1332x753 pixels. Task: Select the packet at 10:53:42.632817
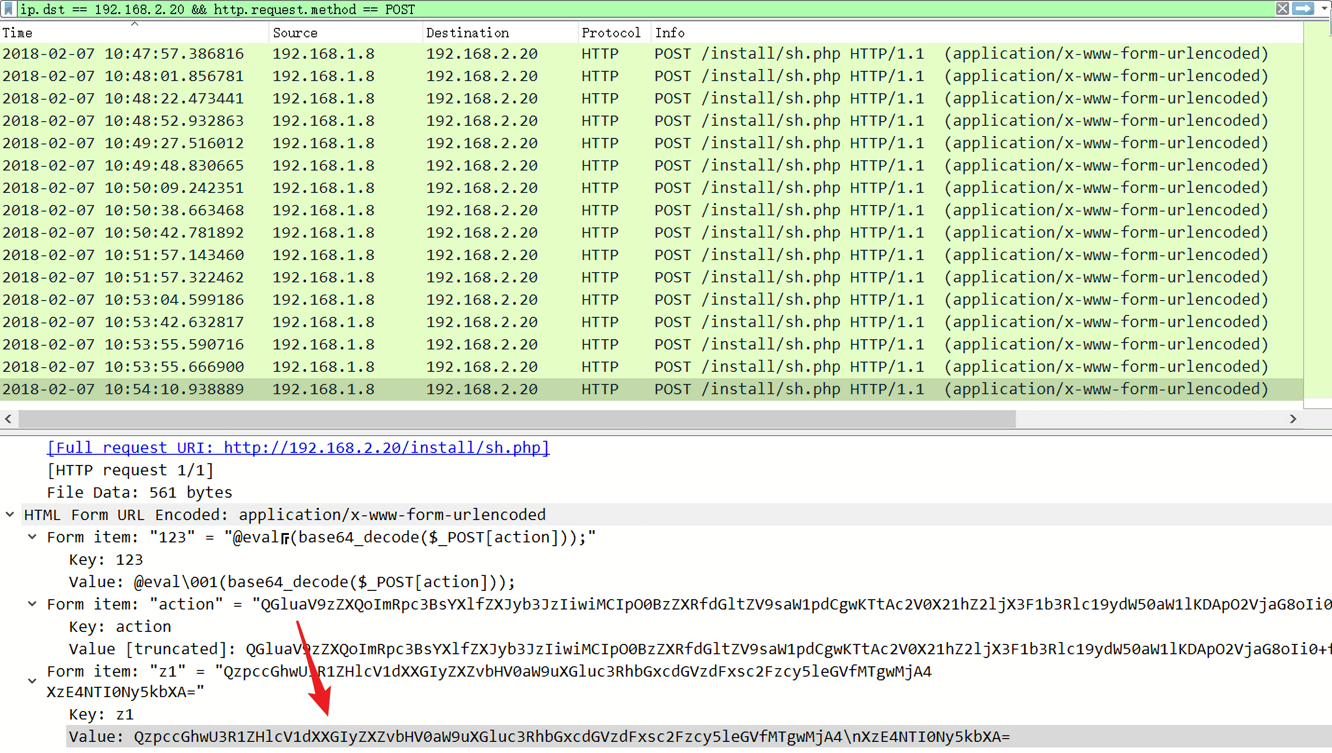point(652,322)
